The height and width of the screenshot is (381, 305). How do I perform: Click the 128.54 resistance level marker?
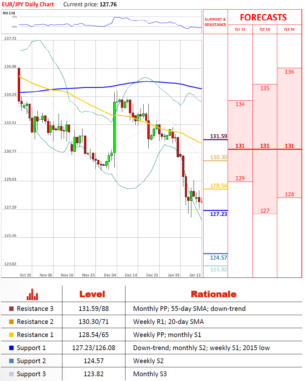(218, 186)
